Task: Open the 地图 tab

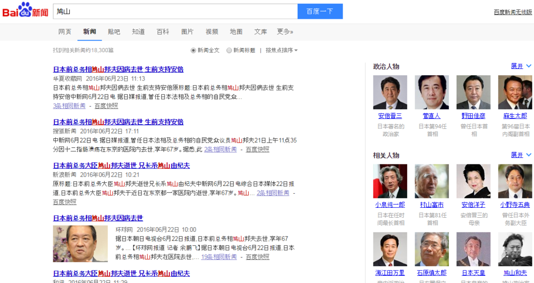Action: [236, 32]
